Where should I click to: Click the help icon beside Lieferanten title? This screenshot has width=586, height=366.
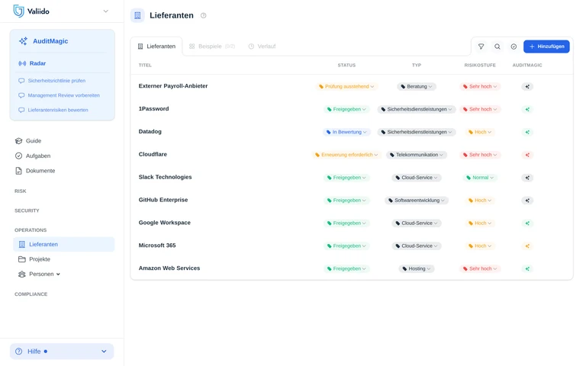coord(203,15)
